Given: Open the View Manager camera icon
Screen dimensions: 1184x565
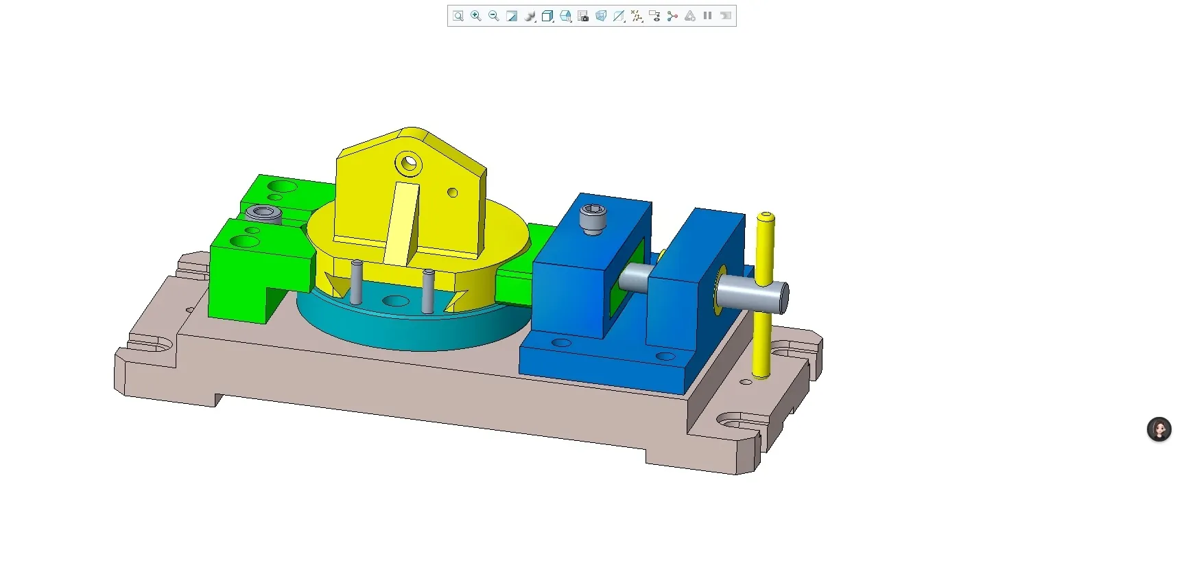Looking at the screenshot, I should 583,16.
